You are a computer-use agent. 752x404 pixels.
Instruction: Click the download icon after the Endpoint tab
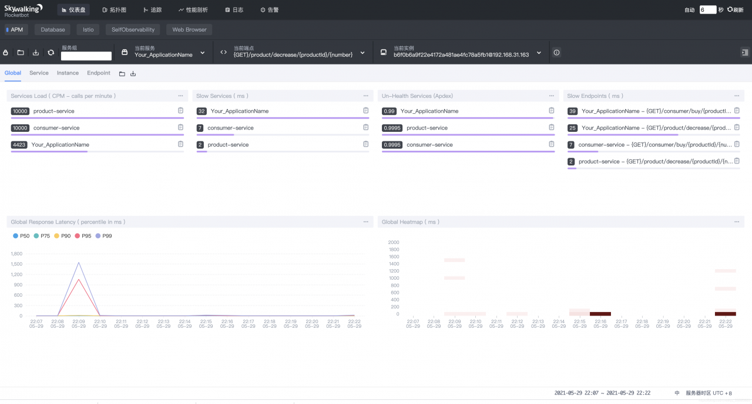[133, 74]
